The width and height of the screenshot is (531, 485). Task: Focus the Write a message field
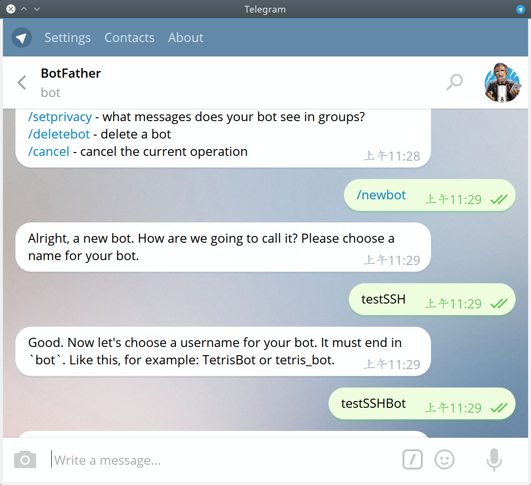[224, 459]
